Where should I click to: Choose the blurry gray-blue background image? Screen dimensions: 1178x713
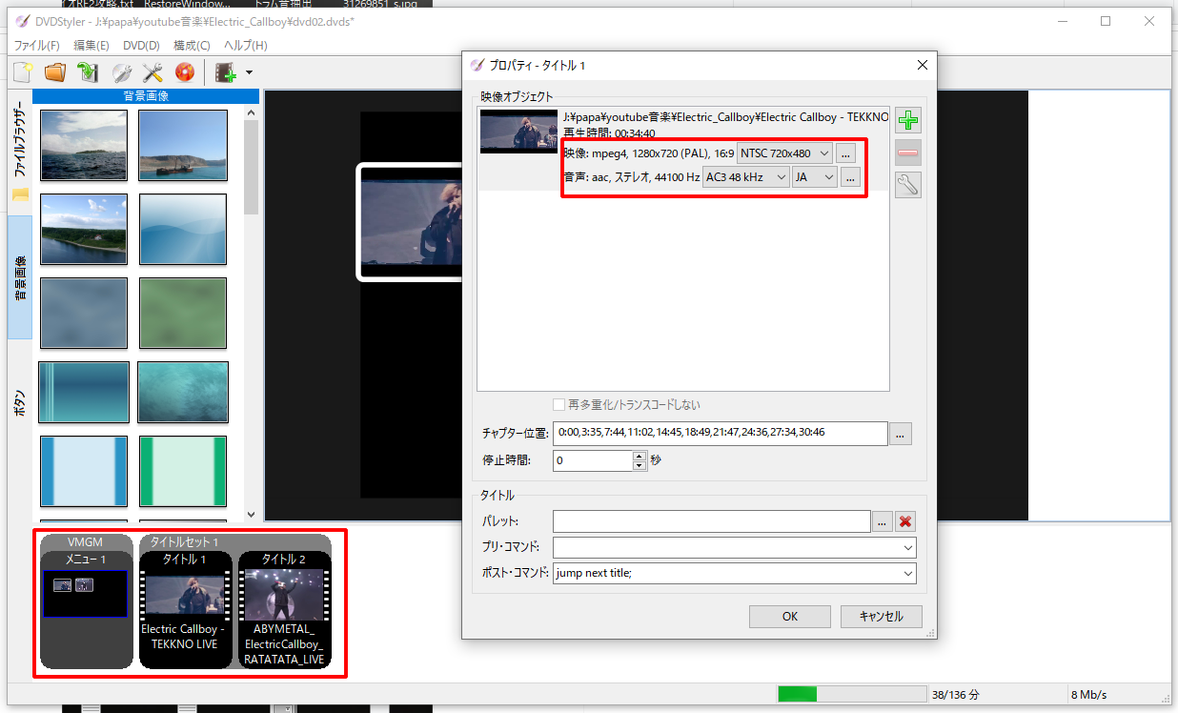(x=85, y=313)
